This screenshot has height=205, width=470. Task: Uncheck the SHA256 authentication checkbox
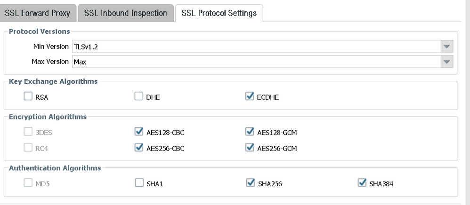[251, 183]
